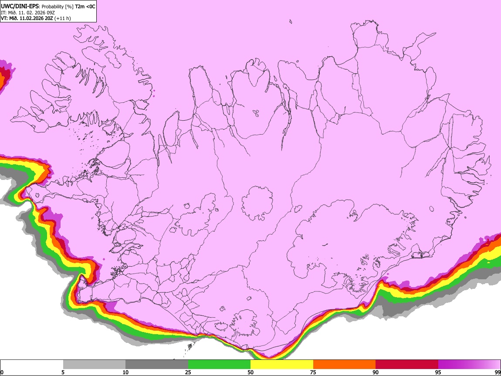Screen dimensions: 501x376
Task: Click the legend tick label '90'
Action: 376,373
